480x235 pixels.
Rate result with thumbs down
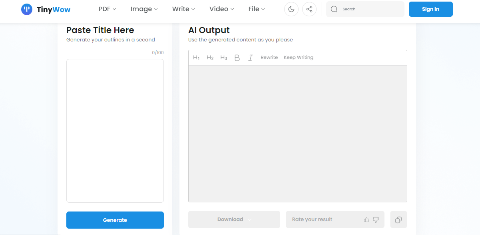pos(376,219)
